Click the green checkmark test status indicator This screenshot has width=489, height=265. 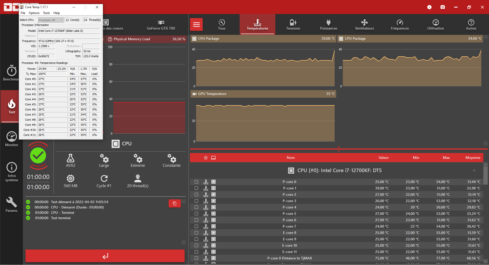click(x=38, y=156)
